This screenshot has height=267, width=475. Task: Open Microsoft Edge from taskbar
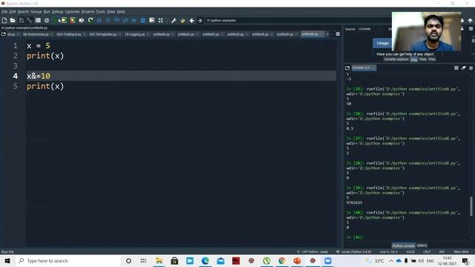(x=205, y=260)
